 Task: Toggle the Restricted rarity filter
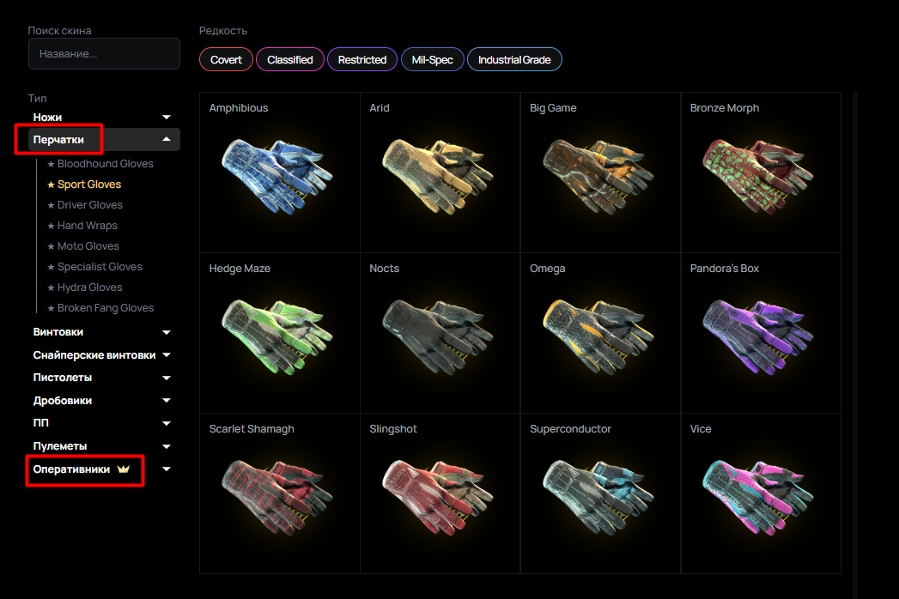click(362, 59)
